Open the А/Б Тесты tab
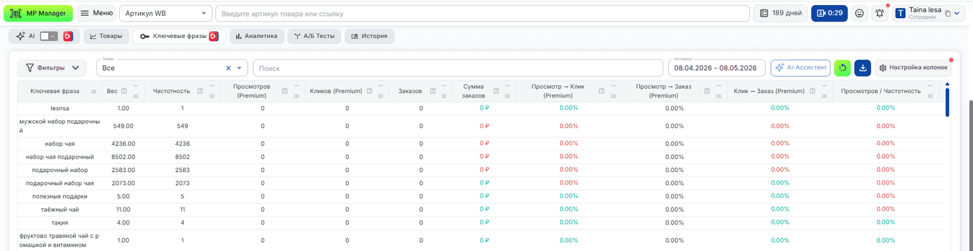The width and height of the screenshot is (973, 251). 314,37
